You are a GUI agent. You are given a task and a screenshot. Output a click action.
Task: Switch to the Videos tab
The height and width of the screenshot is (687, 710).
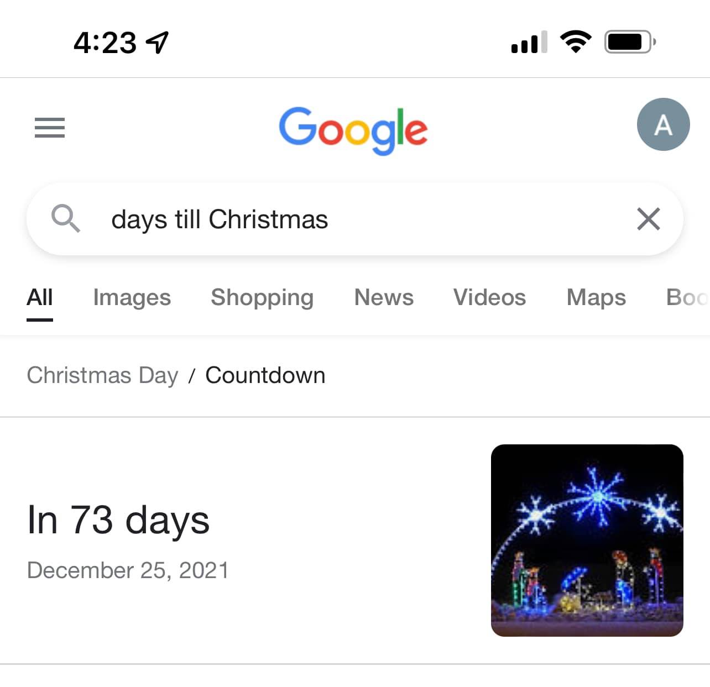(x=489, y=297)
